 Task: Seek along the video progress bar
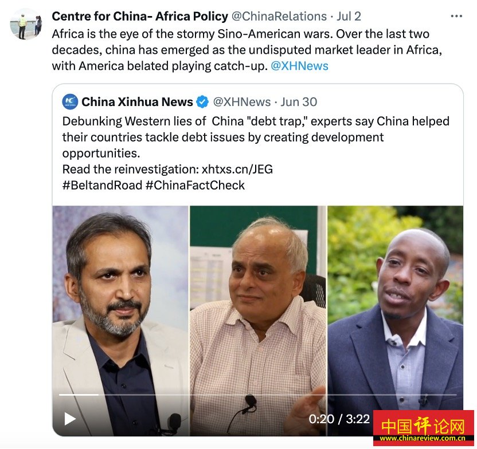[257, 395]
